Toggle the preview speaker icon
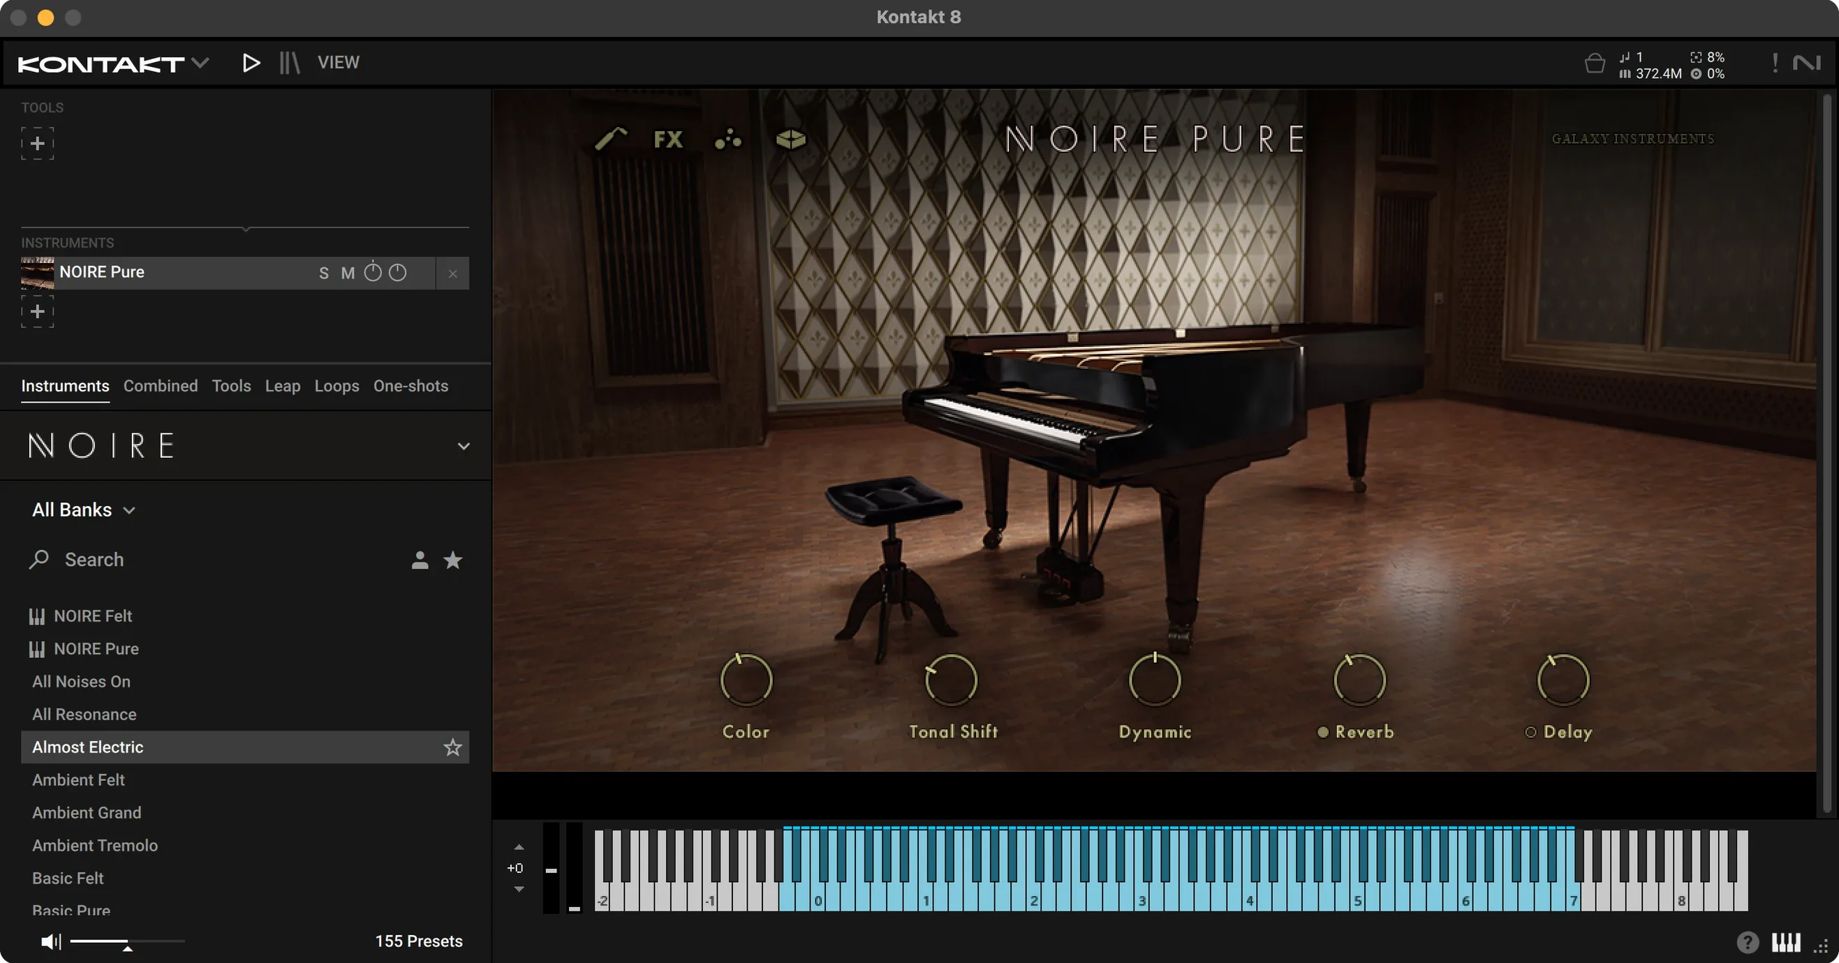1839x963 pixels. [x=51, y=941]
